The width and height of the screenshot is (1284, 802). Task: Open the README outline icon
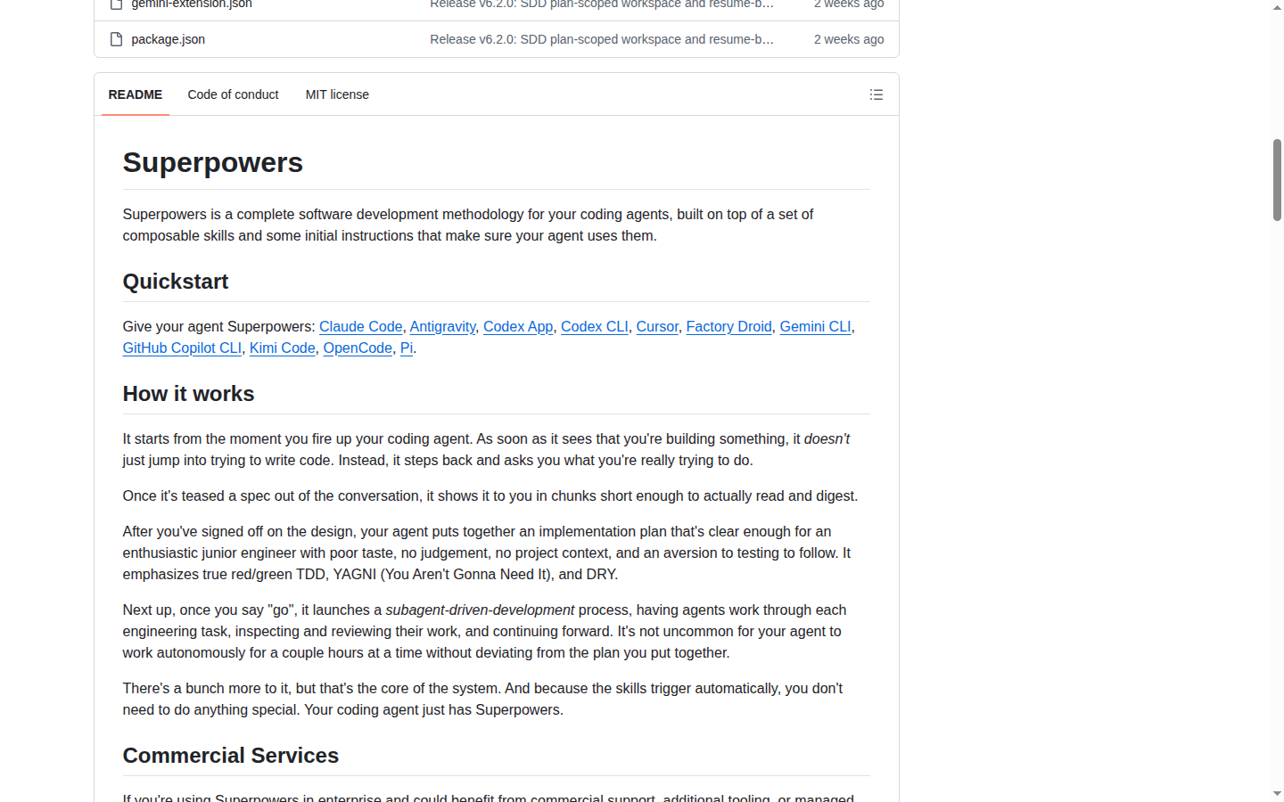876,94
